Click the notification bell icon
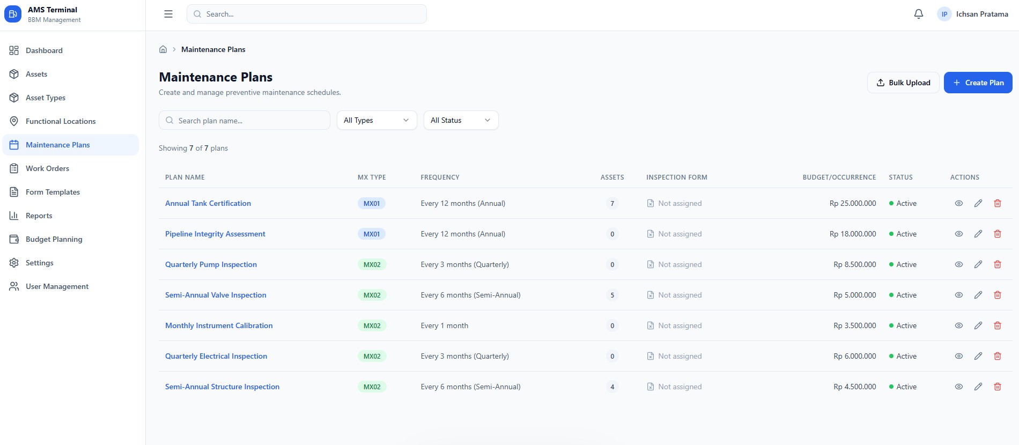Viewport: 1019px width, 445px height. (x=918, y=14)
